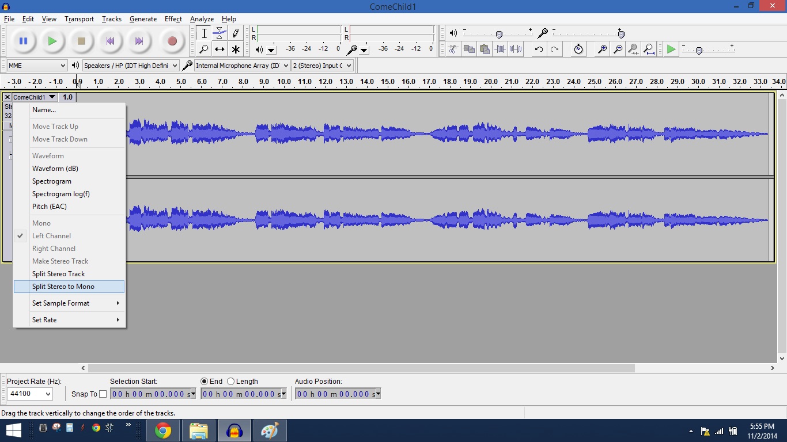The height and width of the screenshot is (442, 787).
Task: Open Selection Start time format arrow
Action: point(192,394)
